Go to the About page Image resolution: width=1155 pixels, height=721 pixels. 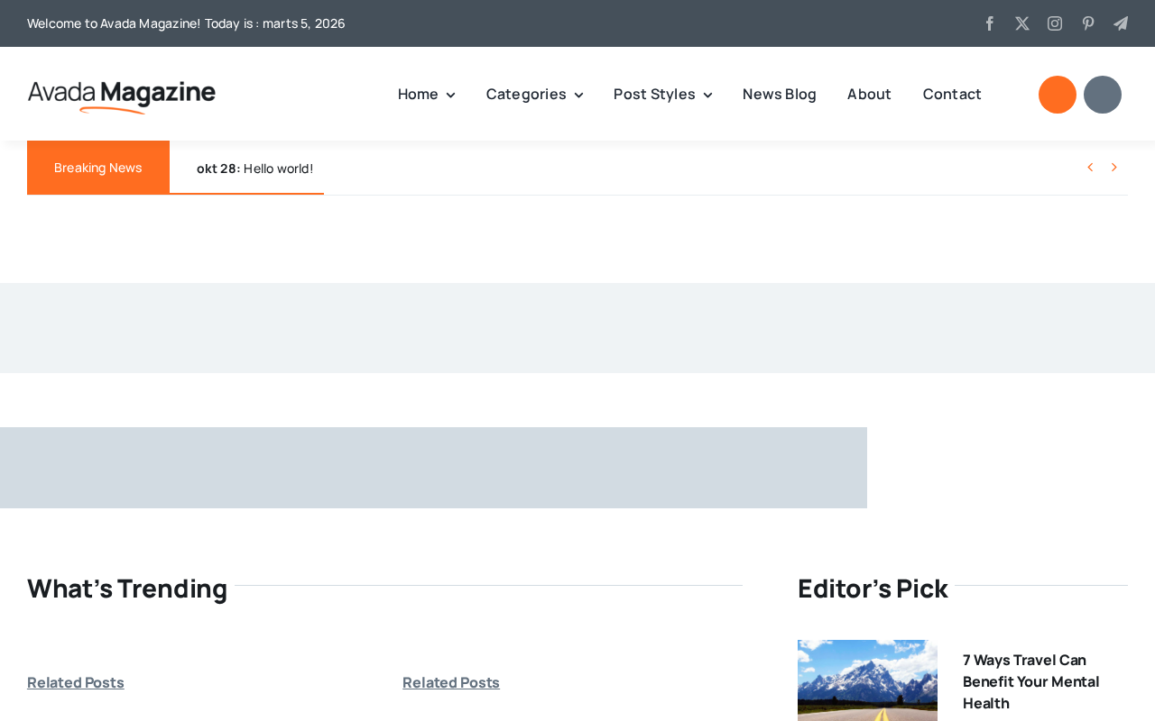[x=869, y=94]
